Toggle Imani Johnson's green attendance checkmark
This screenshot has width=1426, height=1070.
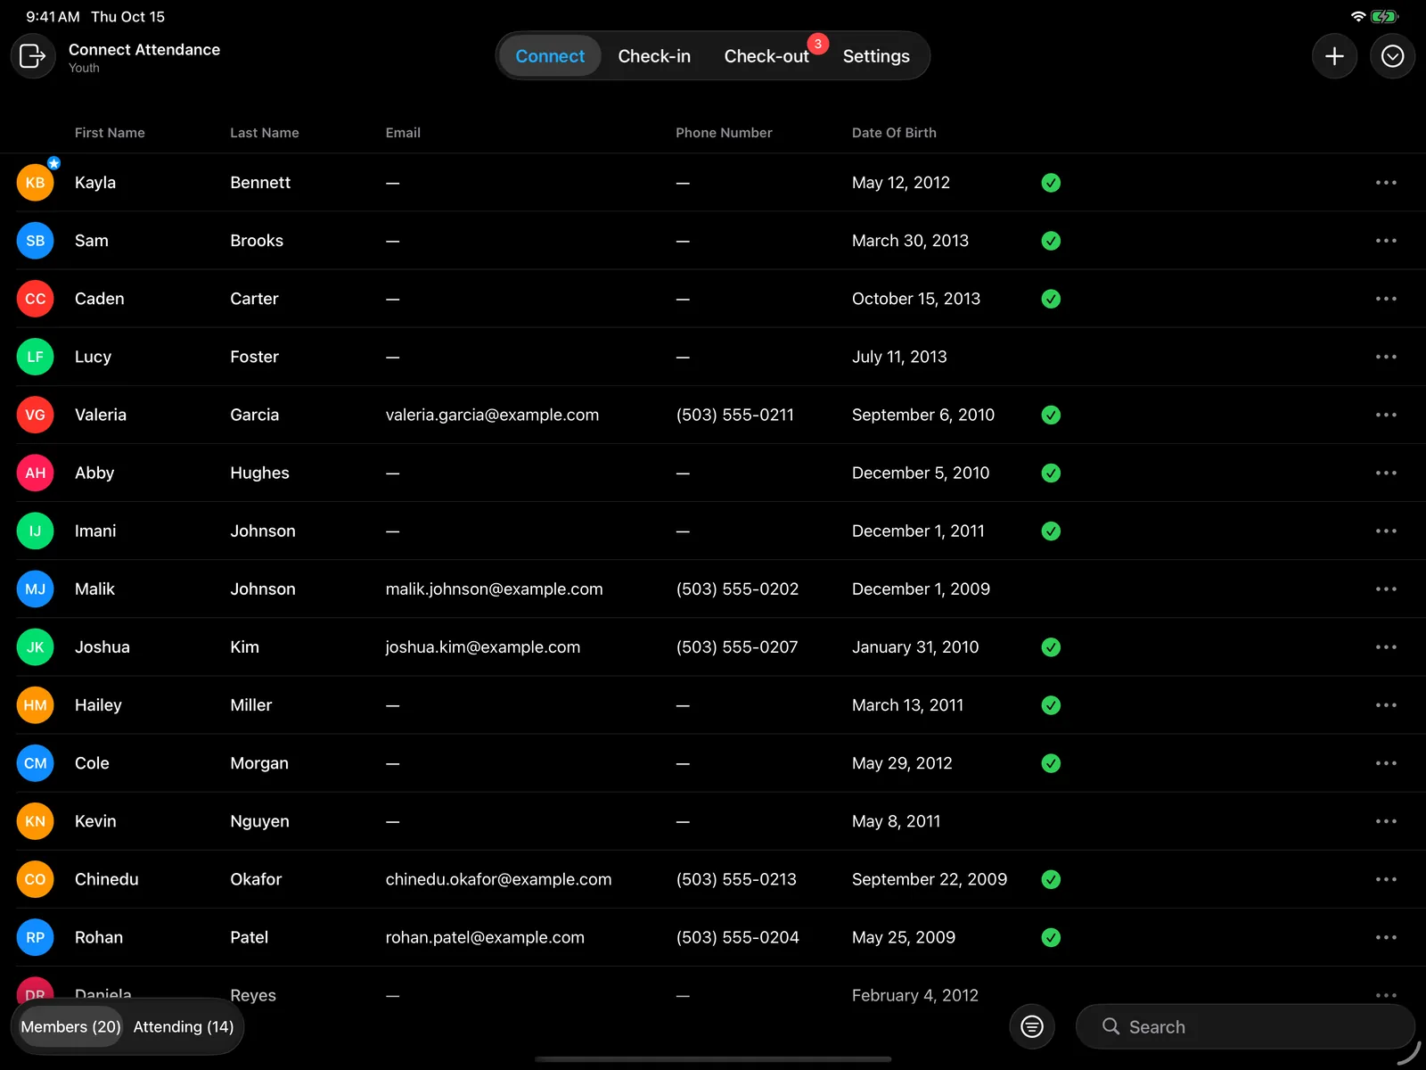tap(1051, 531)
